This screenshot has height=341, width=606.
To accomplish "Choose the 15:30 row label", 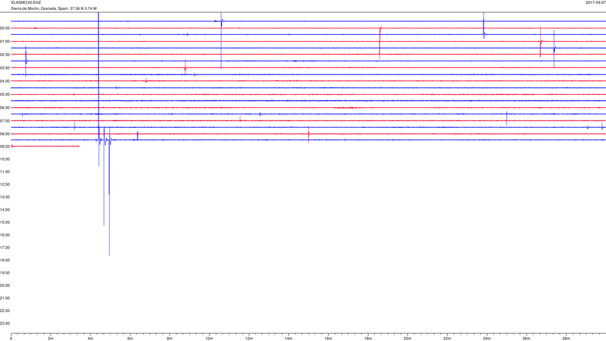I will tap(4, 223).
